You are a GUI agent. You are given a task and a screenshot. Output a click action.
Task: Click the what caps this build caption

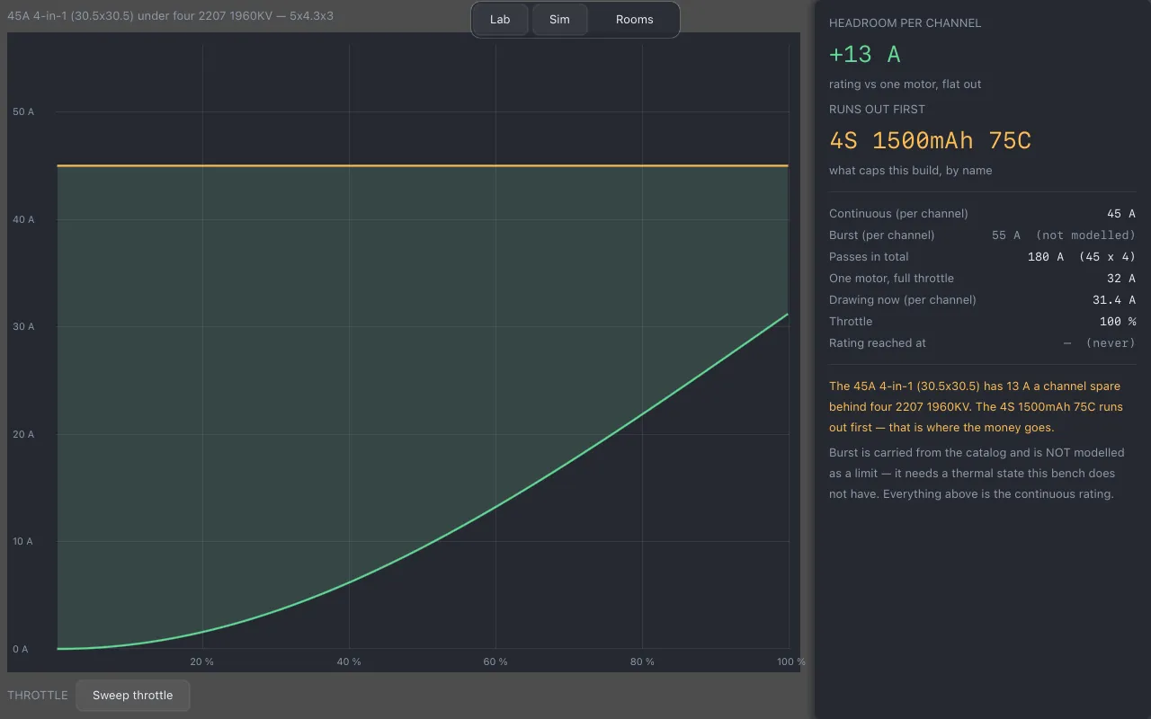(x=910, y=170)
